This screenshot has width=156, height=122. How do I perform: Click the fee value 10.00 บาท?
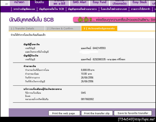click(86, 74)
